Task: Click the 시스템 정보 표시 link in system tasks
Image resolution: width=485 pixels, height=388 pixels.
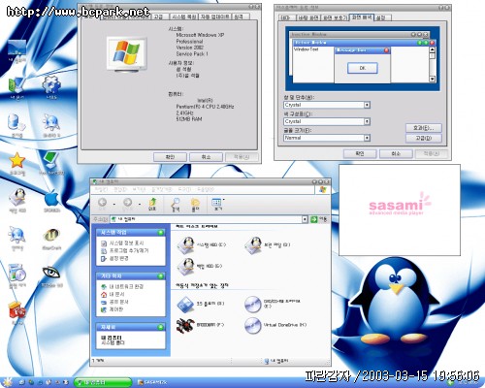Action: 126,242
